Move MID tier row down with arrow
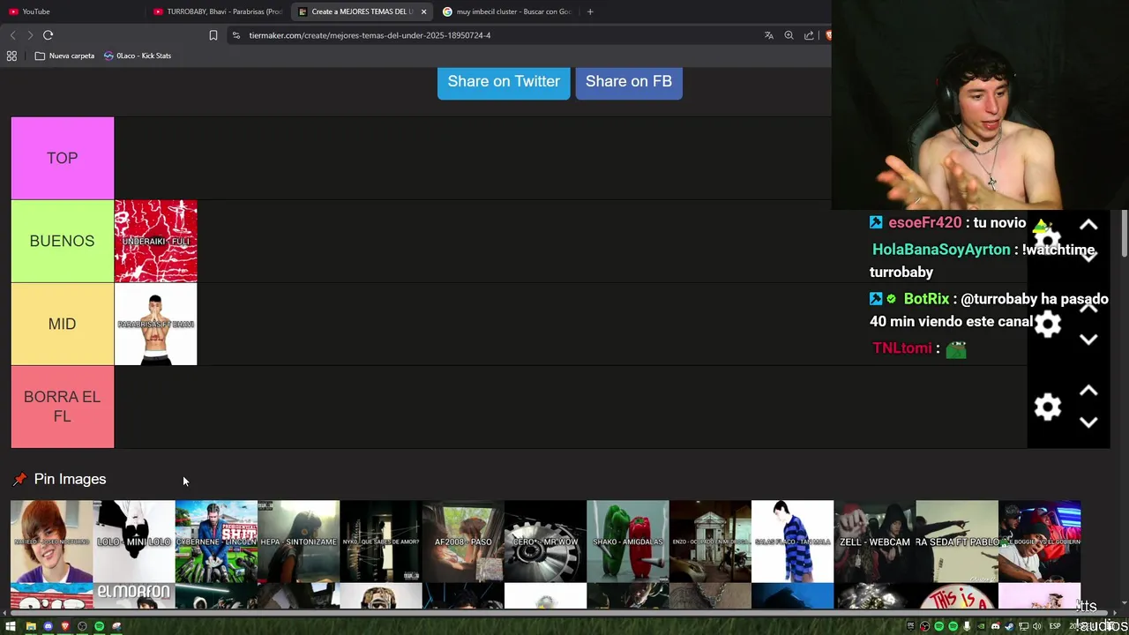This screenshot has width=1129, height=635. [x=1088, y=340]
